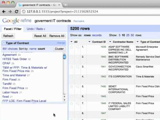The width and height of the screenshot is (160, 120).
Task: Flag row 7 IT FEDERAL SALES
Action: click(78, 103)
